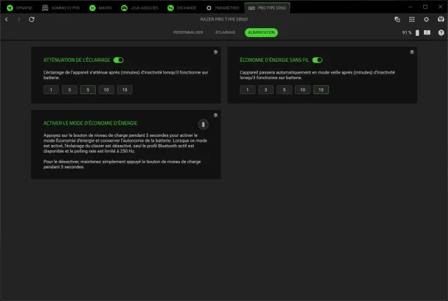
Task: Set lighting dim timeout to 15 minutes
Action: pos(125,90)
